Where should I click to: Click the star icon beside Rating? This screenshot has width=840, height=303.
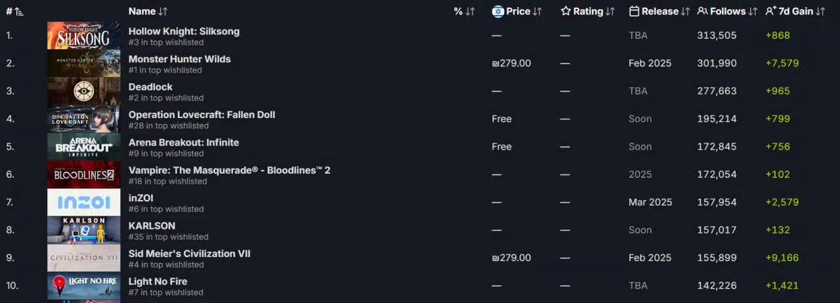coord(566,11)
